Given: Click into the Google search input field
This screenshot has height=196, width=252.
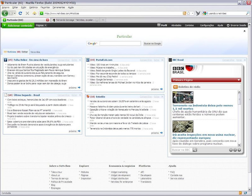Looking at the screenshot, I should tap(120, 43).
